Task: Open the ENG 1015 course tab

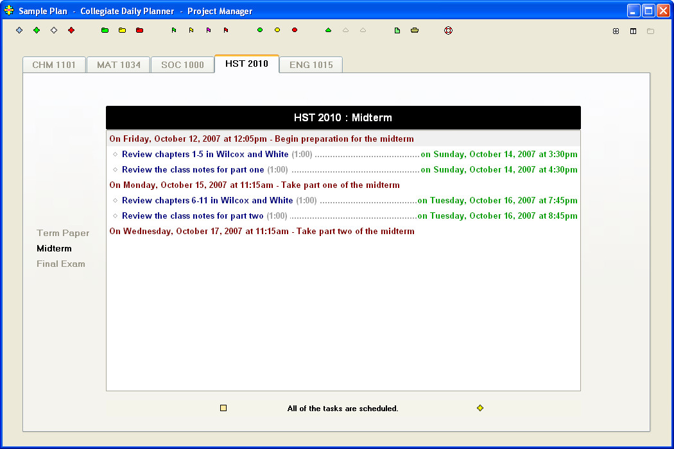Action: tap(311, 65)
